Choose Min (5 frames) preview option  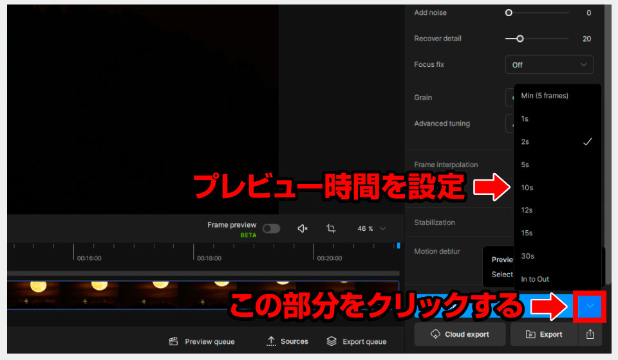pyautogui.click(x=545, y=96)
